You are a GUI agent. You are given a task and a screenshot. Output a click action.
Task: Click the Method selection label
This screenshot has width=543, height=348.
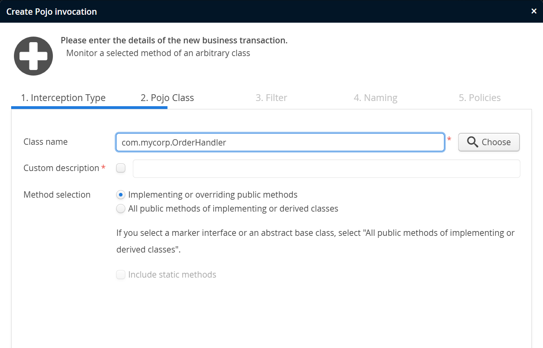(x=57, y=195)
